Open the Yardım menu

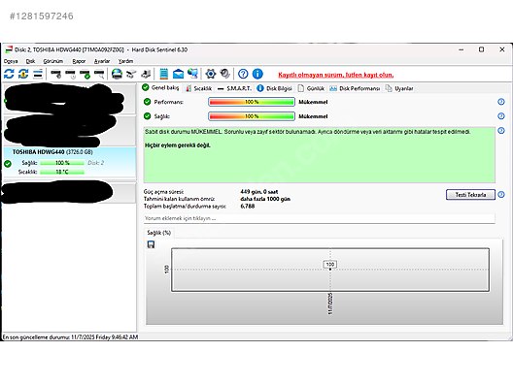125,61
